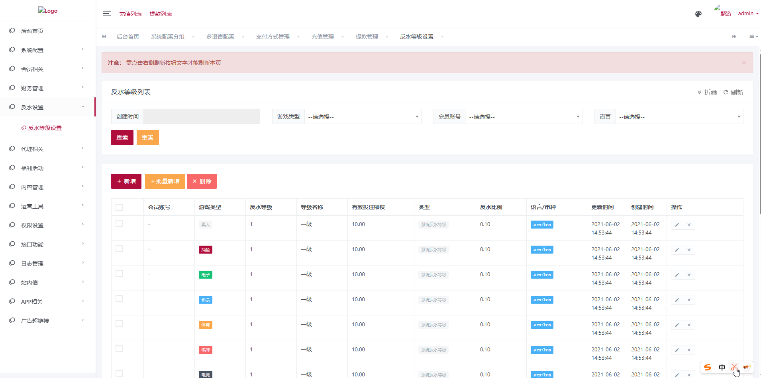Open the 游戏类型 filter dropdown
Screen dimensions: 761x378
click(x=363, y=116)
